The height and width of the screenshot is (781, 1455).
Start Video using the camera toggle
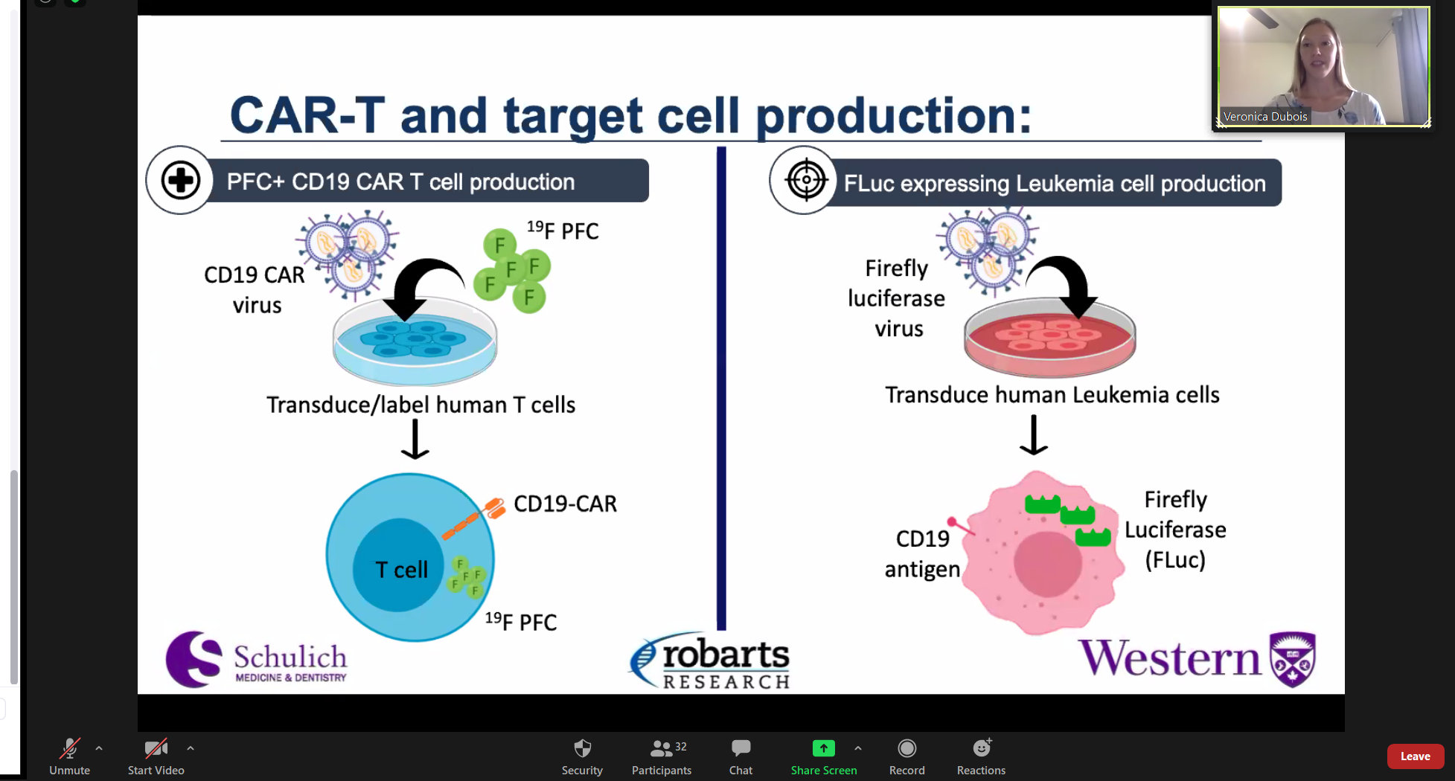point(156,756)
